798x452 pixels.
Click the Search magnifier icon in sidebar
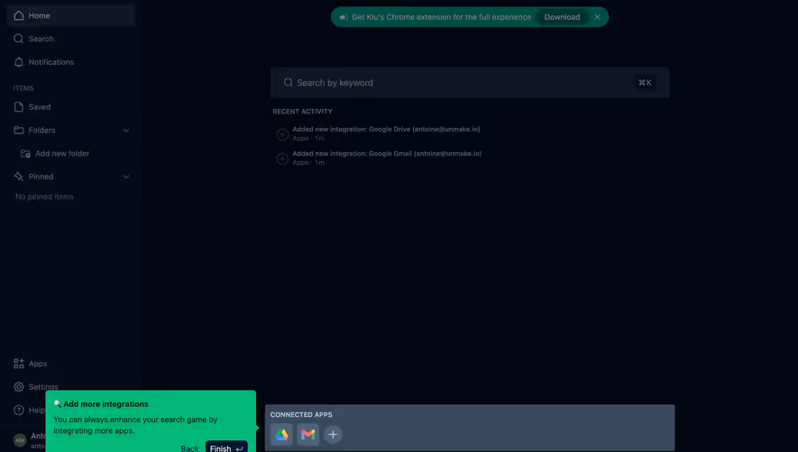[19, 39]
